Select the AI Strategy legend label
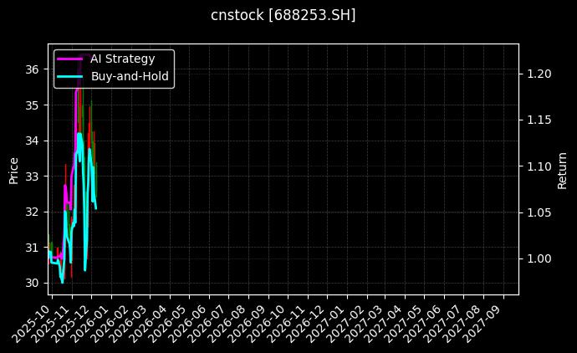This screenshot has width=577, height=353. tap(122, 59)
